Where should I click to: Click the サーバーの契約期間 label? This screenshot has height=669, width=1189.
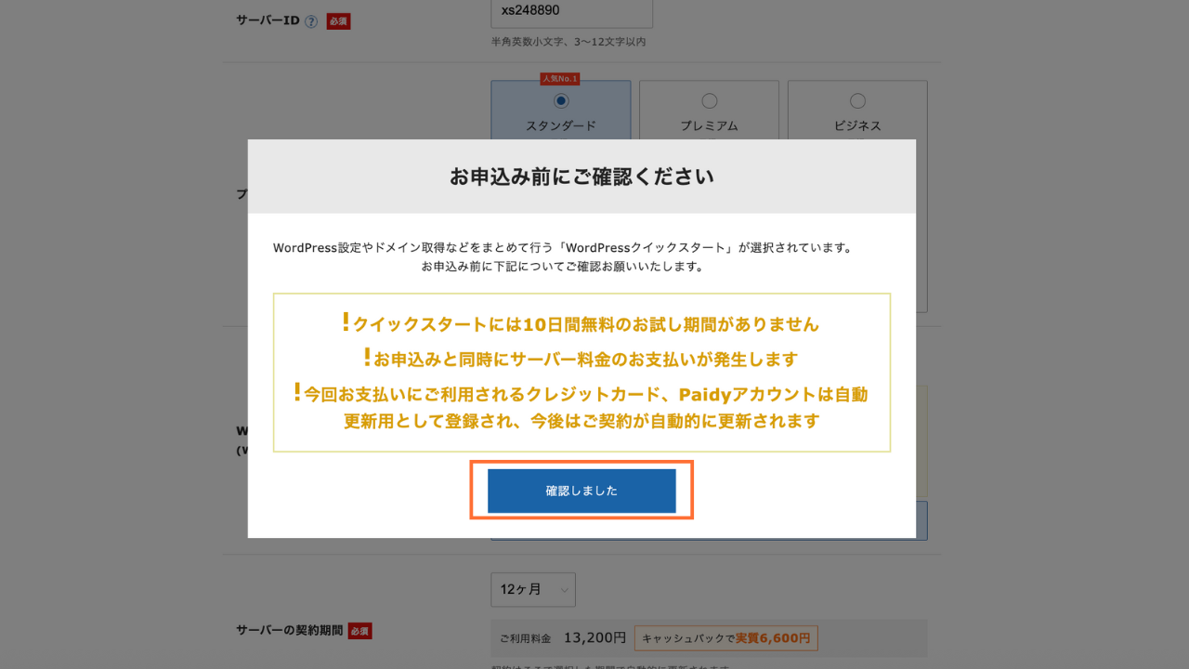tap(290, 631)
